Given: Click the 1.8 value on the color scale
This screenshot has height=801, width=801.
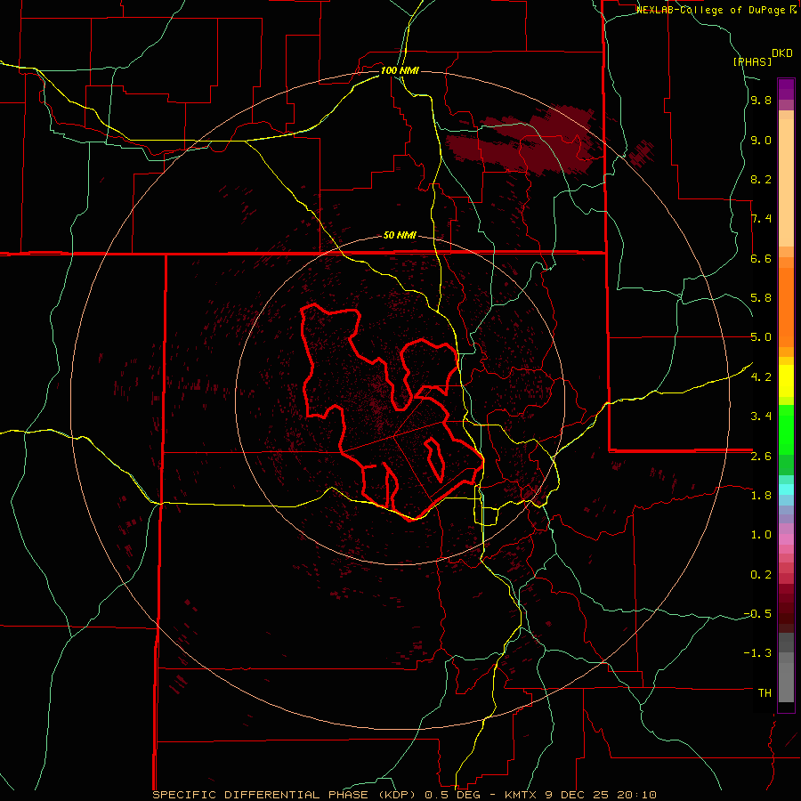Looking at the screenshot, I should pyautogui.click(x=761, y=496).
